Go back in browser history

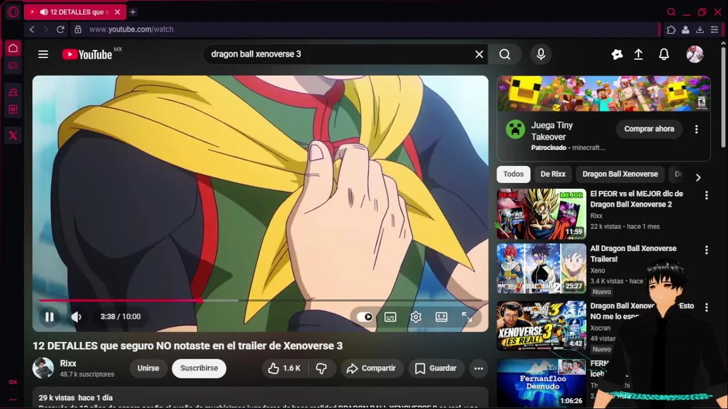pos(32,30)
